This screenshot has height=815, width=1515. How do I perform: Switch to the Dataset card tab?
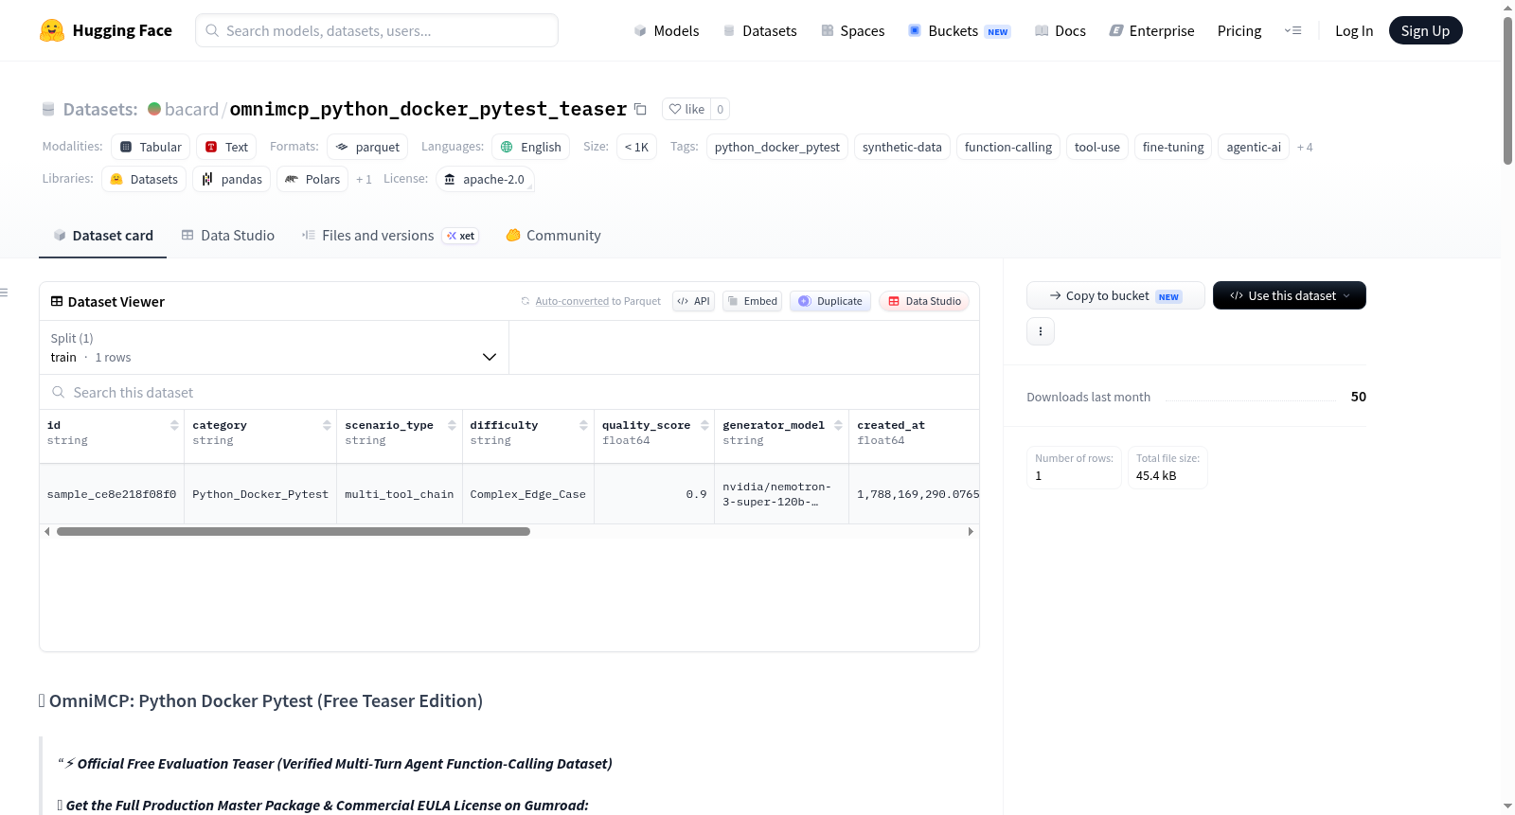[103, 236]
